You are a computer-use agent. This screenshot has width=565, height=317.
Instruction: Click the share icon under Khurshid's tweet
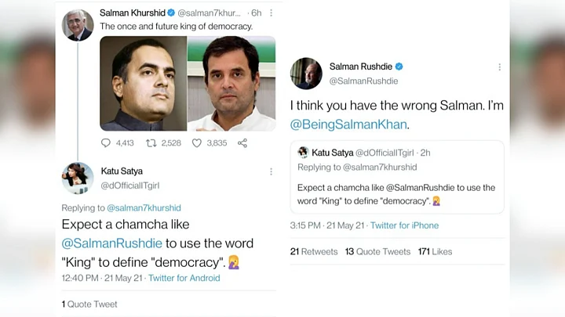coord(242,142)
